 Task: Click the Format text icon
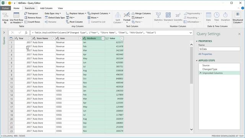coord(127,15)
